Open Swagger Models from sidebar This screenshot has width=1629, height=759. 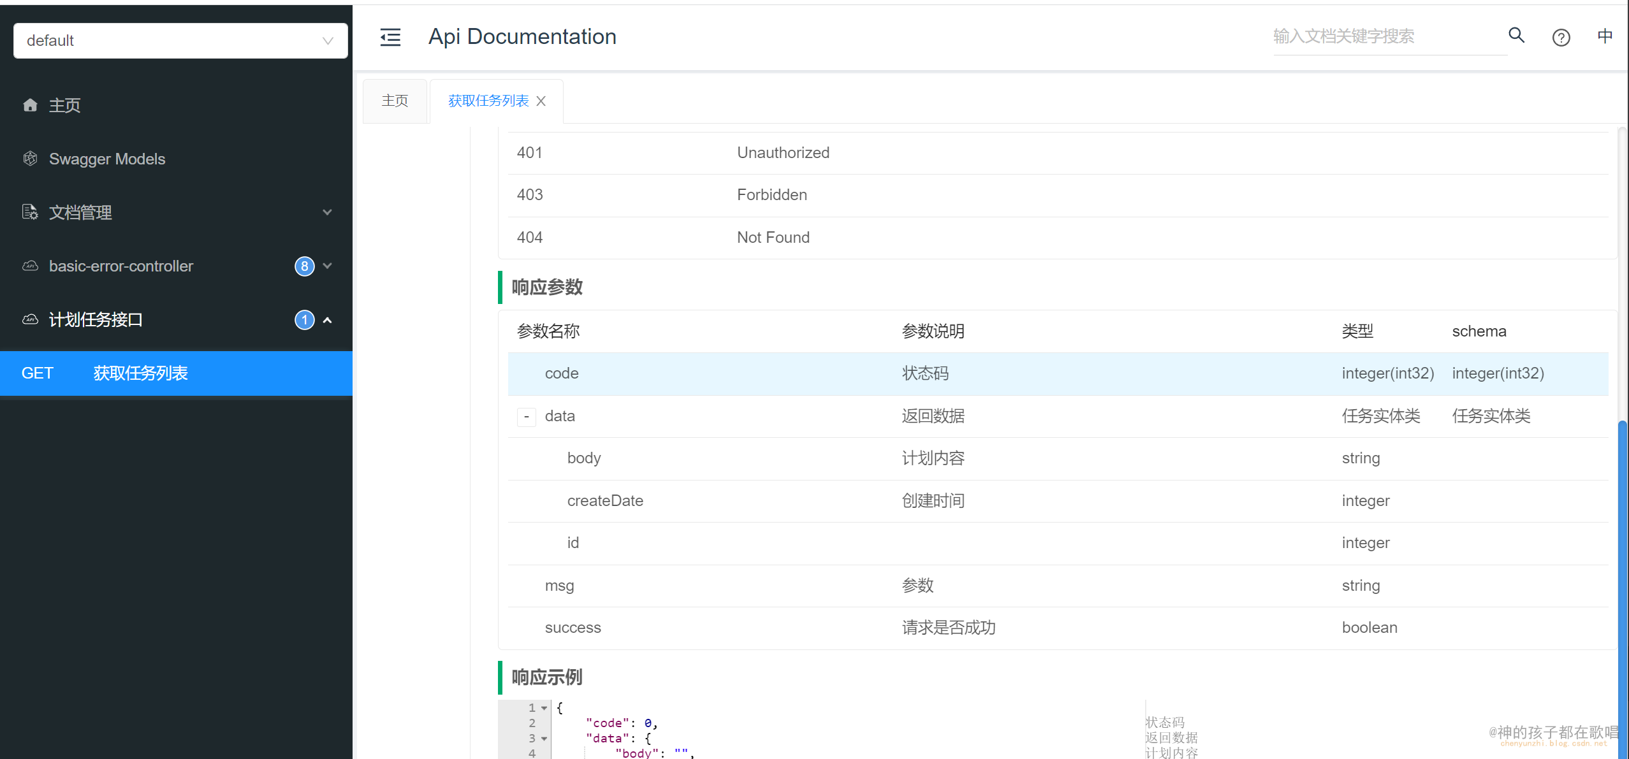tap(107, 159)
